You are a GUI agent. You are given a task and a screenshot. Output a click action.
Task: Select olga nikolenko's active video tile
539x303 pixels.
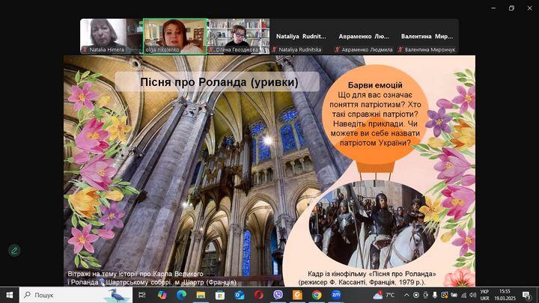(x=175, y=36)
